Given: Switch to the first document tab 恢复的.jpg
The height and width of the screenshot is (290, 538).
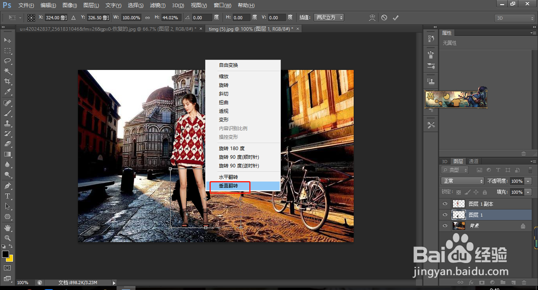Looking at the screenshot, I should (x=108, y=29).
